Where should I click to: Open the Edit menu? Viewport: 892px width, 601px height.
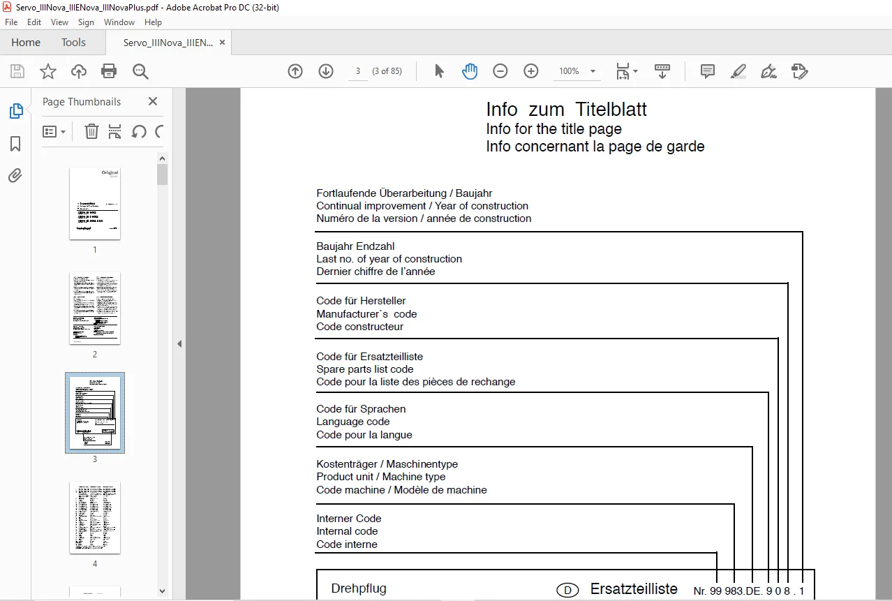pos(34,22)
